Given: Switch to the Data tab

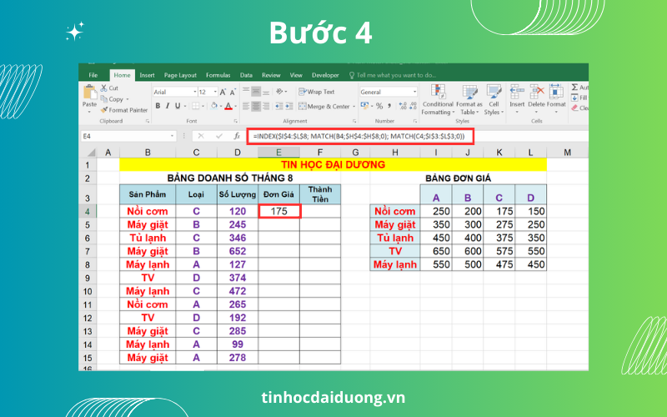Looking at the screenshot, I should click(x=246, y=75).
